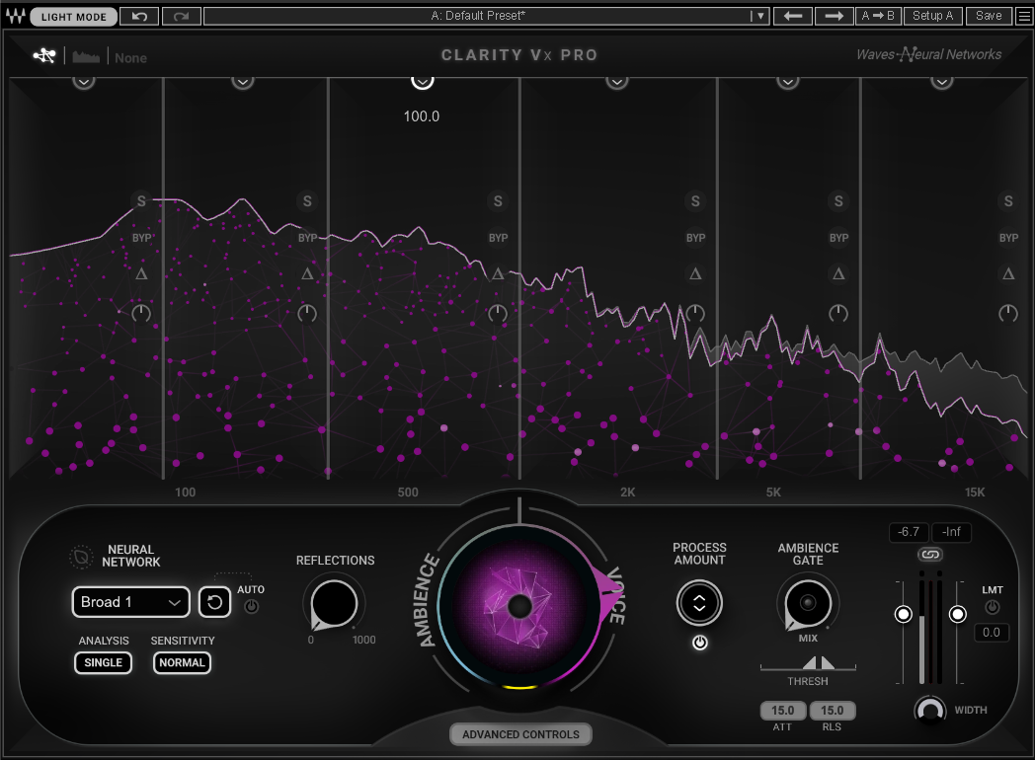Click the Advanced Controls button
This screenshot has height=760, width=1035.
point(520,733)
